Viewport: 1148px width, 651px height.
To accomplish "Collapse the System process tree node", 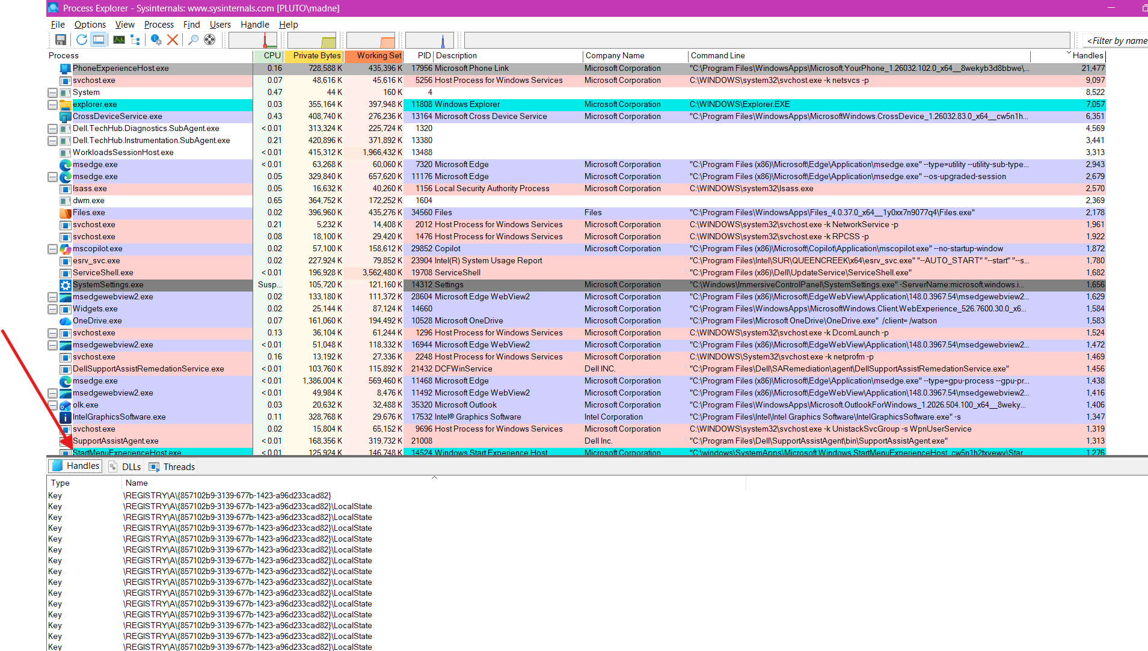I will click(52, 93).
